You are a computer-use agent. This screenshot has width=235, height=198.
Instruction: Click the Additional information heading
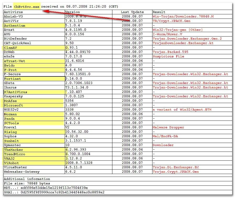click(x=27, y=179)
